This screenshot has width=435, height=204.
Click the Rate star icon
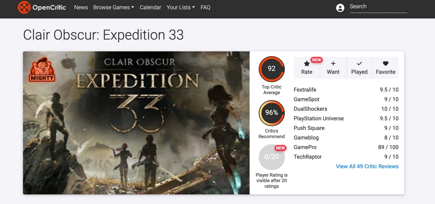pyautogui.click(x=307, y=64)
